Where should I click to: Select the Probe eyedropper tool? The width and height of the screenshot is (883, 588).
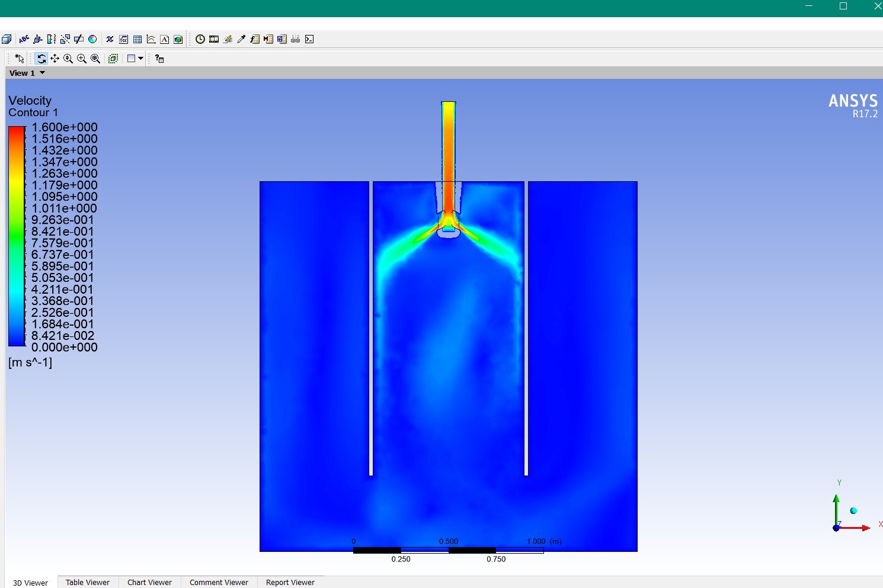[x=241, y=39]
